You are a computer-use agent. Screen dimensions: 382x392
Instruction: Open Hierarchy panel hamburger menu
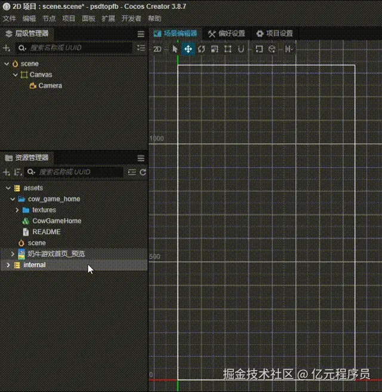pyautogui.click(x=141, y=34)
